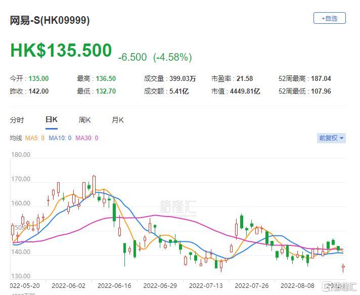
Task: Select the 日K chart tab
Action: 52,120
